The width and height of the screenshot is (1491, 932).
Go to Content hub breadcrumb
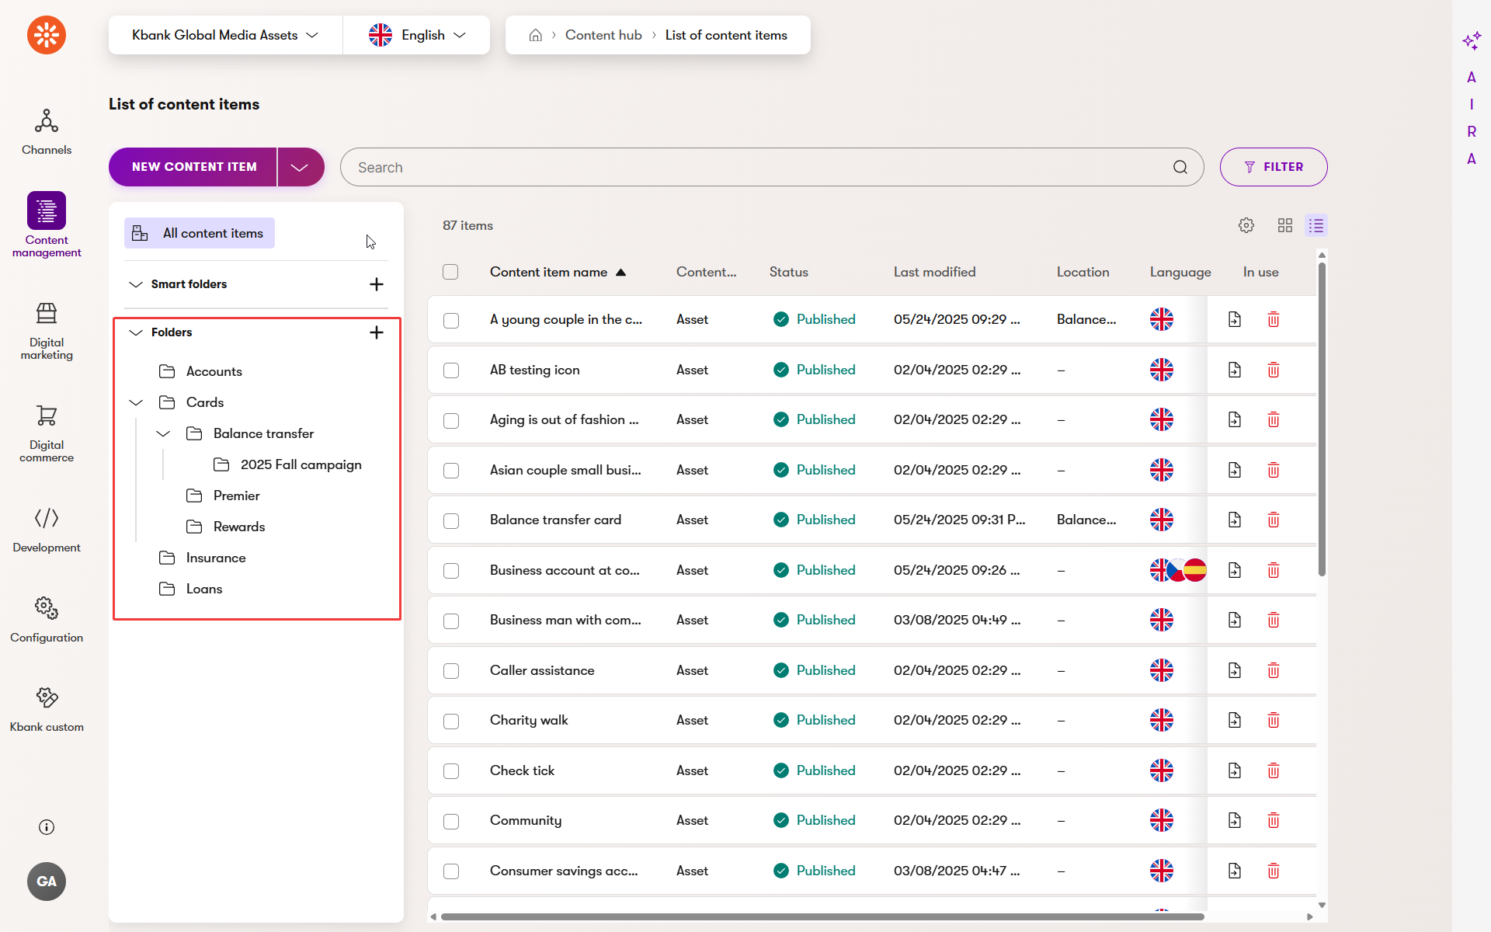tap(603, 35)
